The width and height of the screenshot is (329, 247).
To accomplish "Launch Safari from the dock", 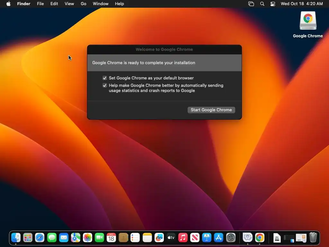I will click(40, 238).
